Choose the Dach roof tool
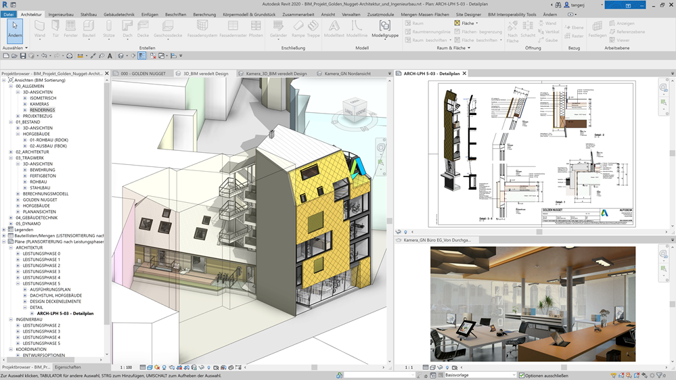The width and height of the screenshot is (676, 380). (x=127, y=30)
